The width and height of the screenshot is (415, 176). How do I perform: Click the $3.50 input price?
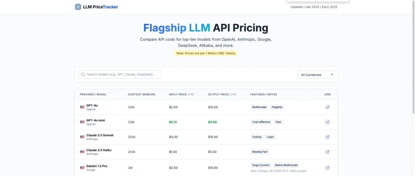(173, 168)
